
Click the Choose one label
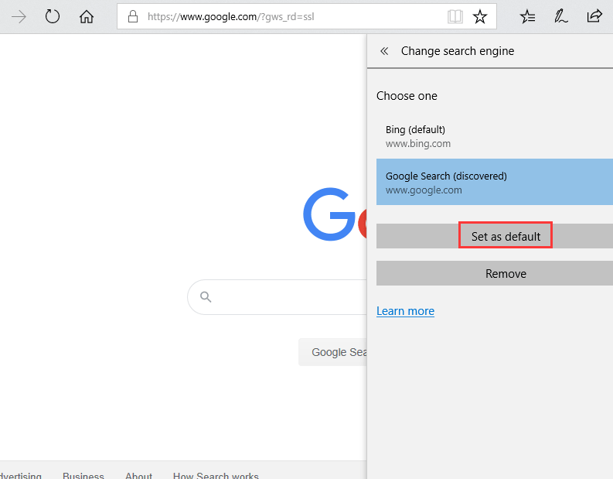pos(407,96)
